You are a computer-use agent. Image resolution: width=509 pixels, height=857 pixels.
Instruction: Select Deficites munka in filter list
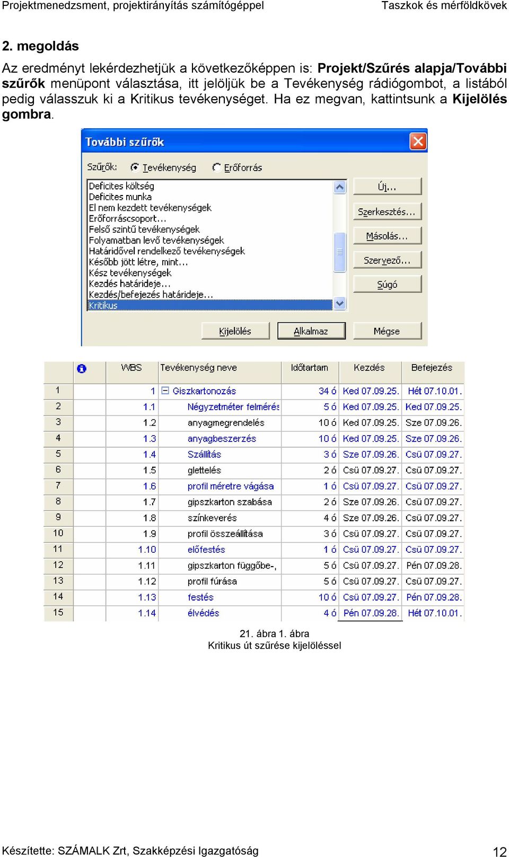pyautogui.click(x=120, y=197)
